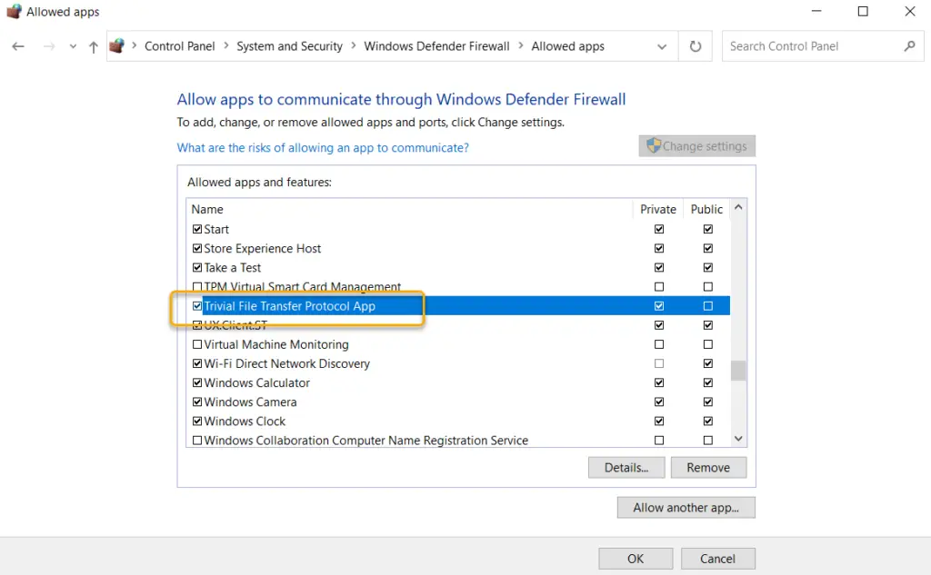The width and height of the screenshot is (931, 575).
Task: Go up one level with up arrow
Action: [x=94, y=47]
